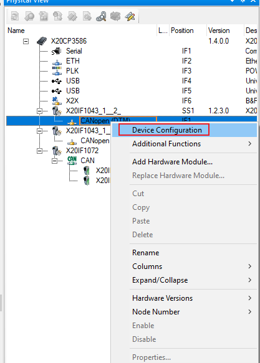
Task: Click the 1.2.3.0 version cell
Action: (x=218, y=111)
